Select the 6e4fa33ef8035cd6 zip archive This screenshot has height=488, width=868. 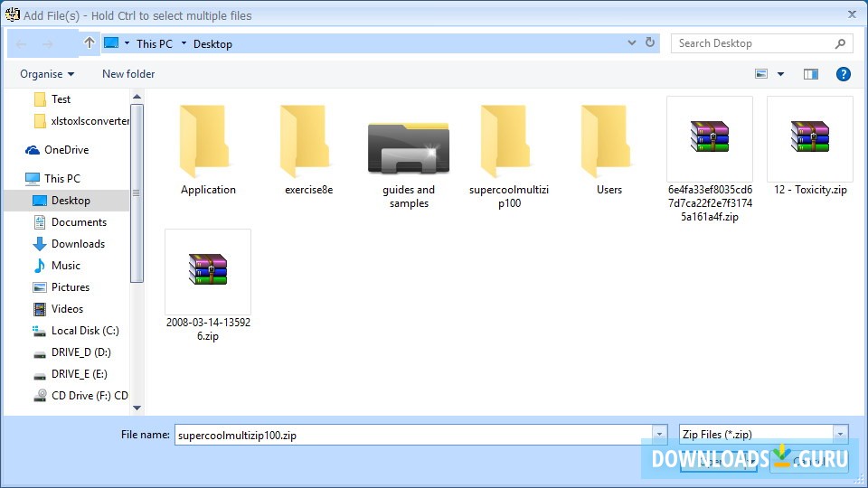coord(710,159)
